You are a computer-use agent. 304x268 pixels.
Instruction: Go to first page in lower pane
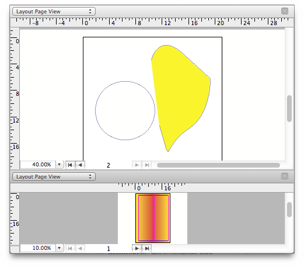70,248
